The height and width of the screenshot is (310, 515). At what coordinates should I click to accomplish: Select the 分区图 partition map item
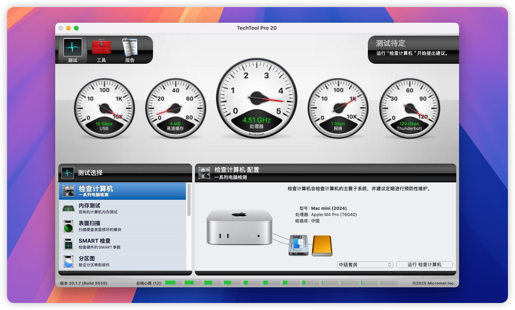coord(122,261)
